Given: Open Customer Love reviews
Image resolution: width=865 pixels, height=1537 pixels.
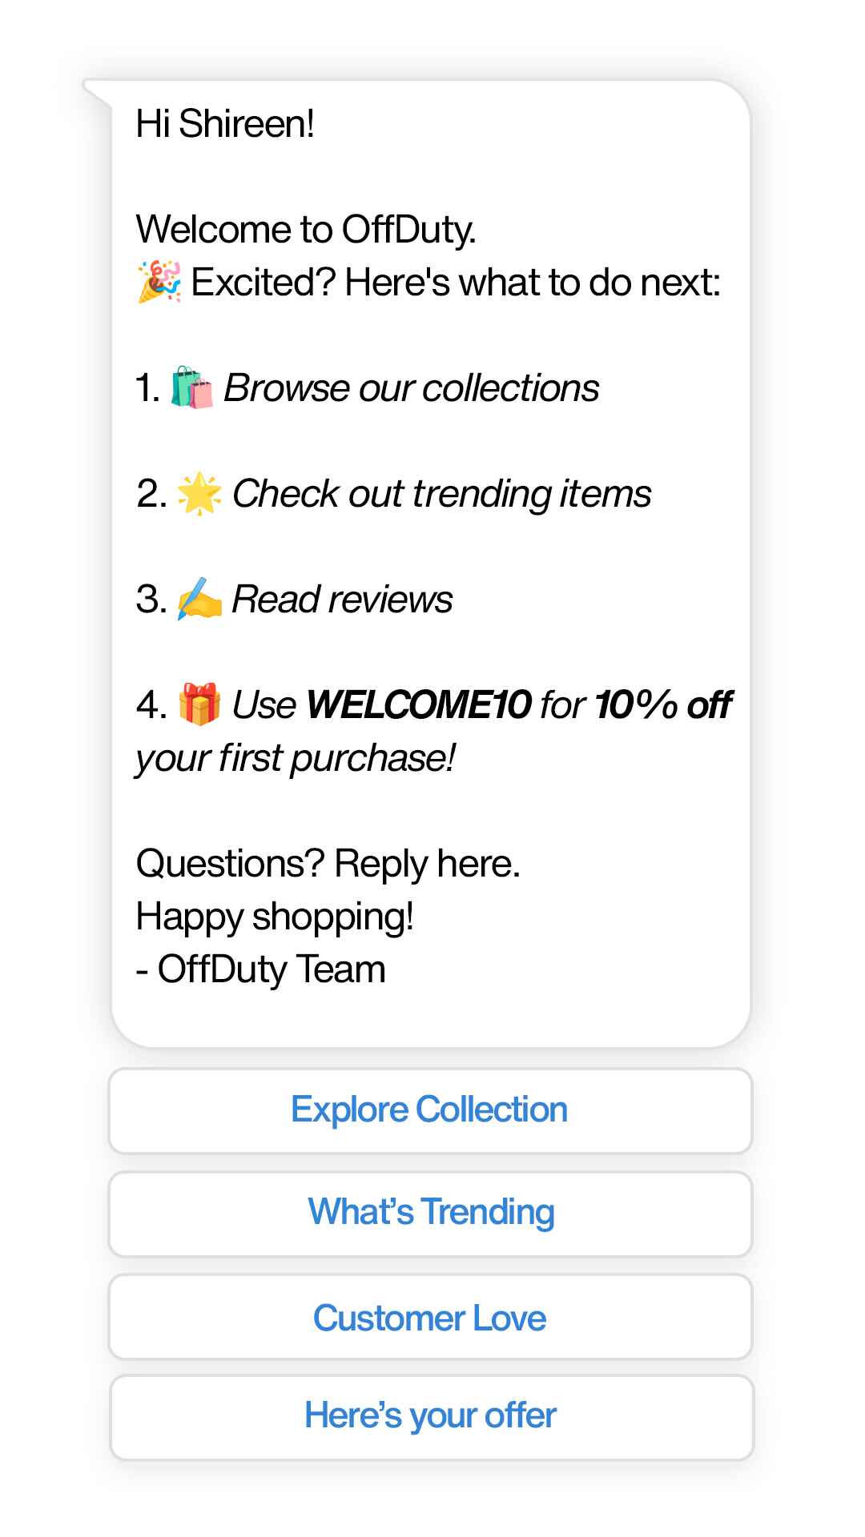Looking at the screenshot, I should 430,1318.
